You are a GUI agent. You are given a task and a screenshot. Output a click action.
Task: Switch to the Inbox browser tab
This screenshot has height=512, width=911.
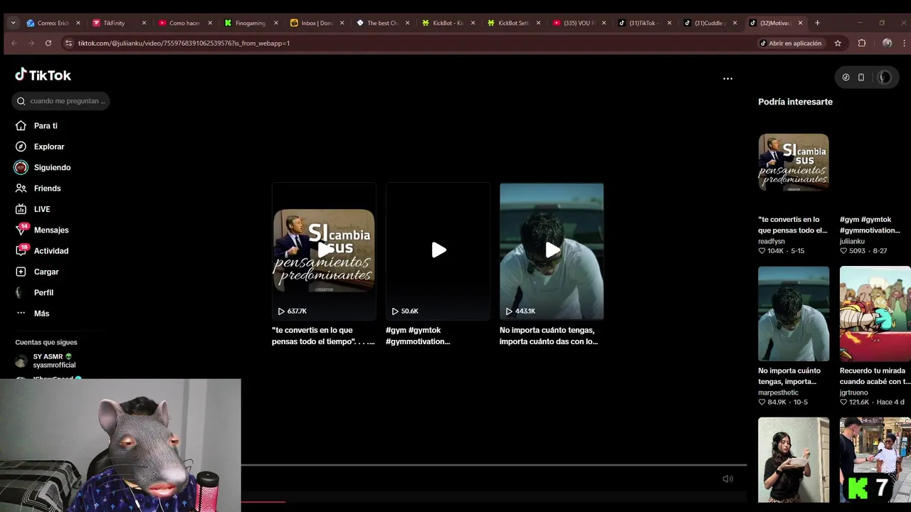317,23
